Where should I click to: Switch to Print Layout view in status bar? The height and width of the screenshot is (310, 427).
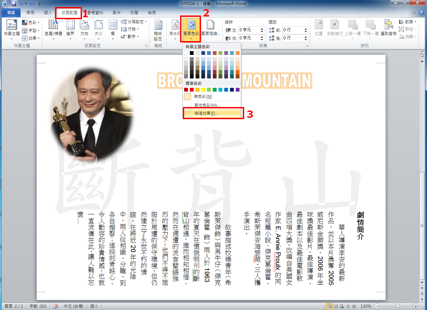[x=329, y=306]
